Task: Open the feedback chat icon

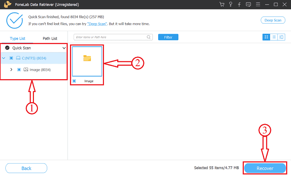Action: (x=248, y=4)
